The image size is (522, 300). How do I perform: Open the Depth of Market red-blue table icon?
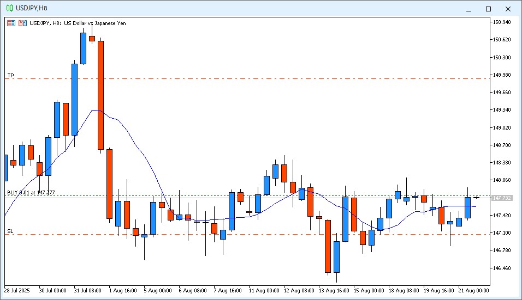click(x=11, y=23)
